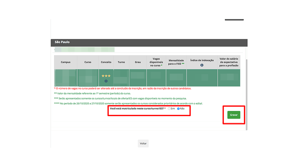The image size is (297, 167).
Task: Click the vertical scrollbar of the course panel
Action: (x=246, y=95)
